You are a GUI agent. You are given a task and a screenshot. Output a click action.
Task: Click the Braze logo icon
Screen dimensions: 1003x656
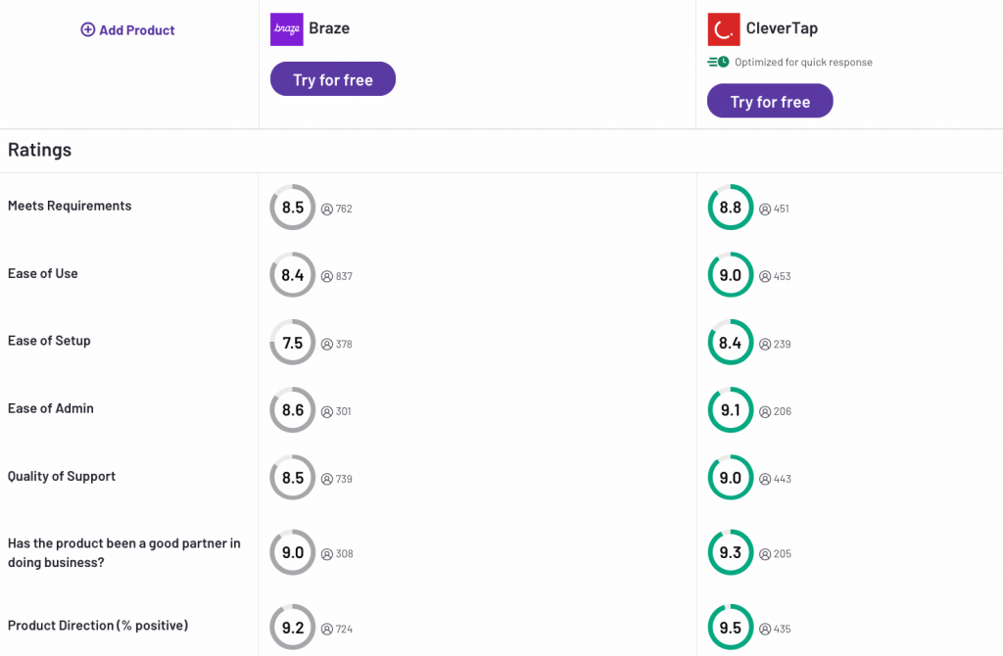[287, 29]
